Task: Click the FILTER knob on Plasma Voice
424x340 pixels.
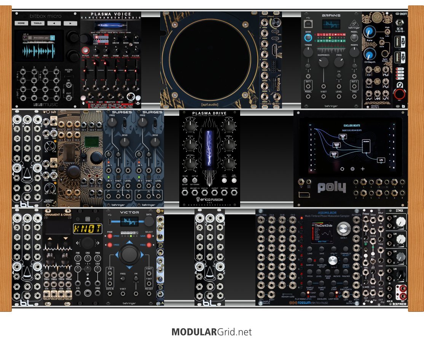Action: point(136,51)
